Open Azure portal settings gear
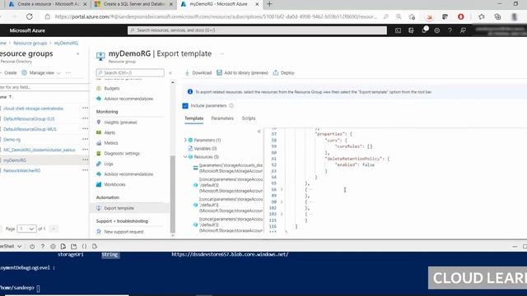 (x=437, y=30)
